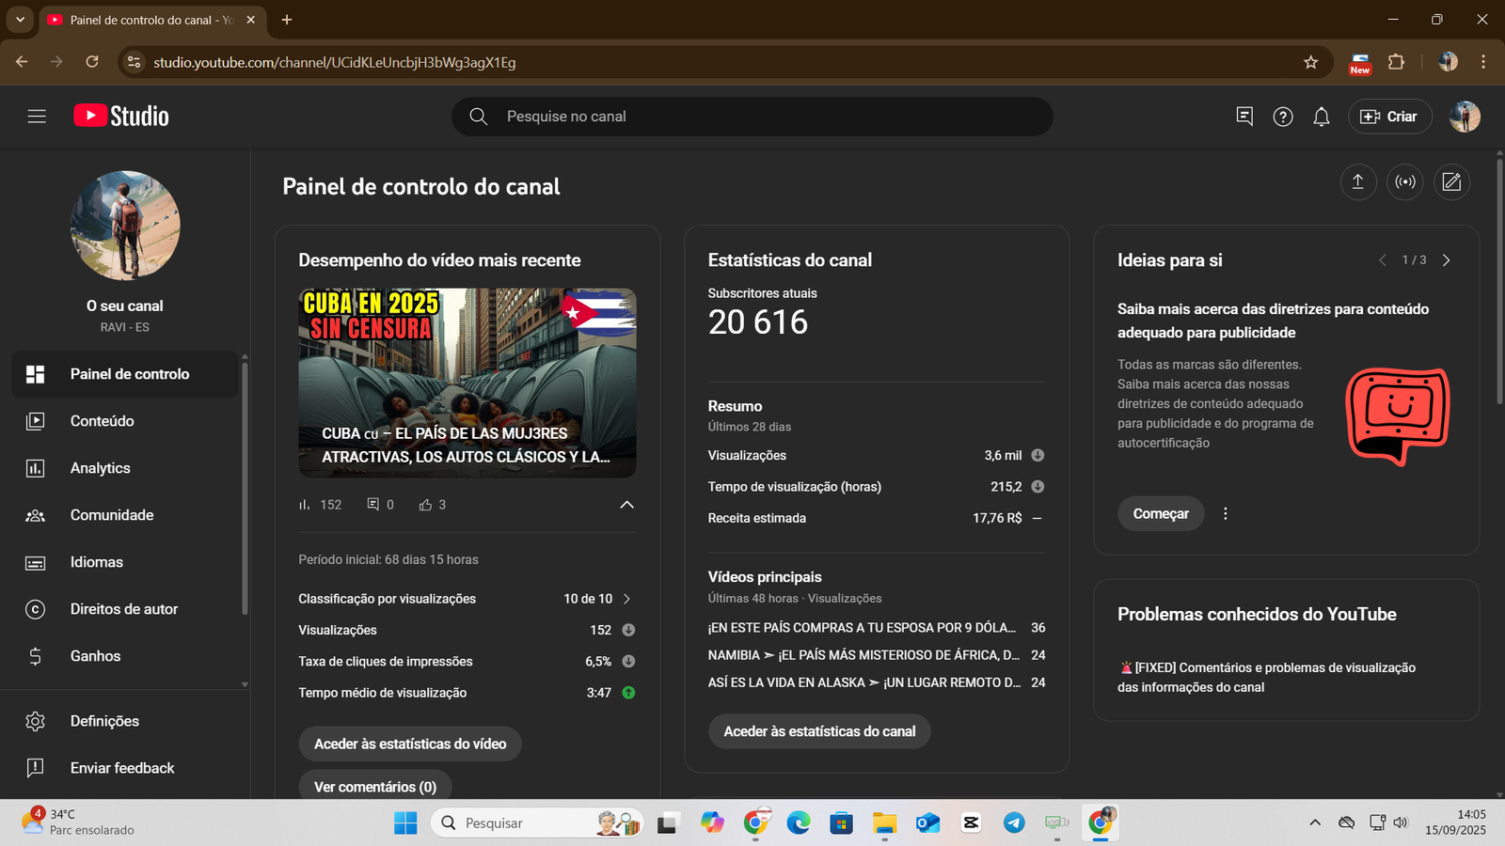1505x846 pixels.
Task: Open Direitos de autor in sidebar
Action: click(125, 609)
